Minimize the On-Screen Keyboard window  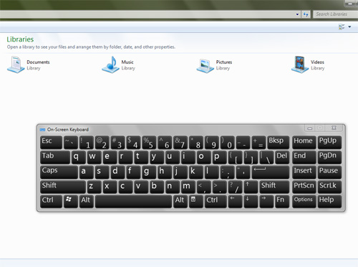[x=310, y=128]
